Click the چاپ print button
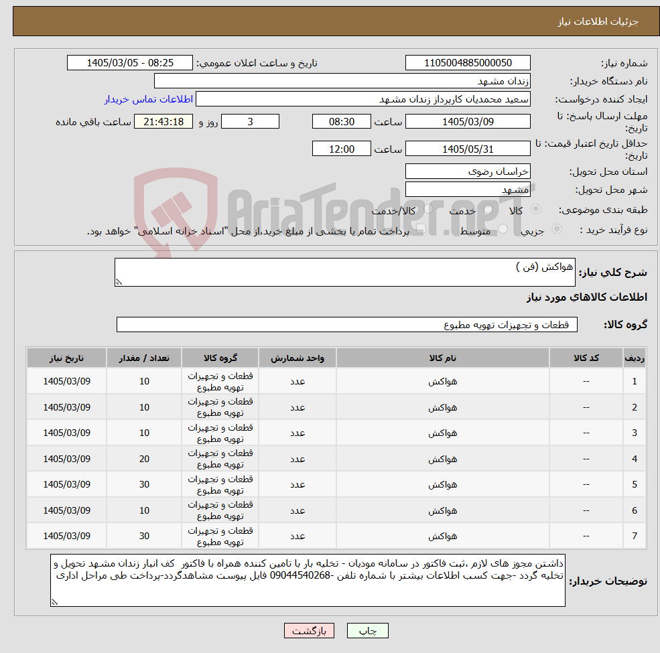The height and width of the screenshot is (653, 660). [x=367, y=631]
